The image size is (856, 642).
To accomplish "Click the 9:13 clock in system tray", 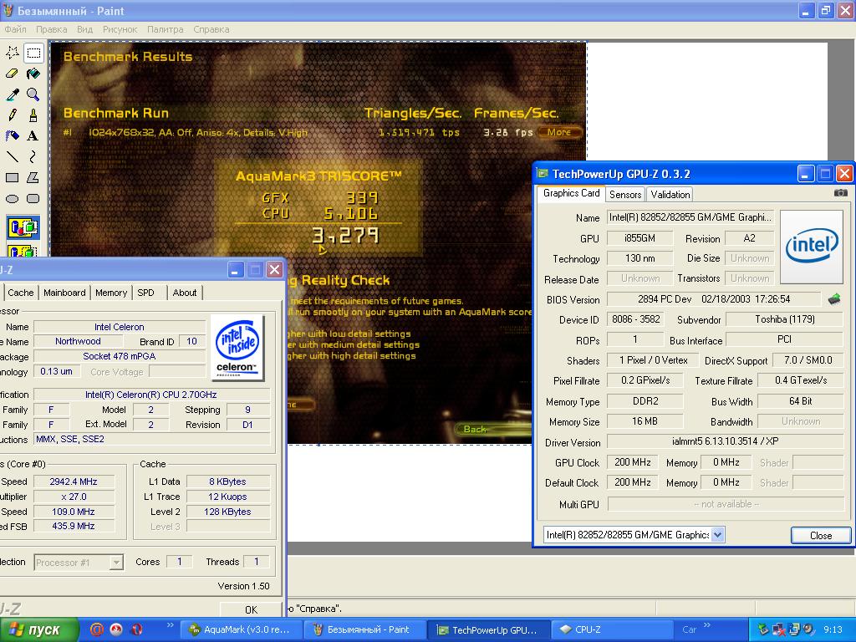I will [x=833, y=629].
